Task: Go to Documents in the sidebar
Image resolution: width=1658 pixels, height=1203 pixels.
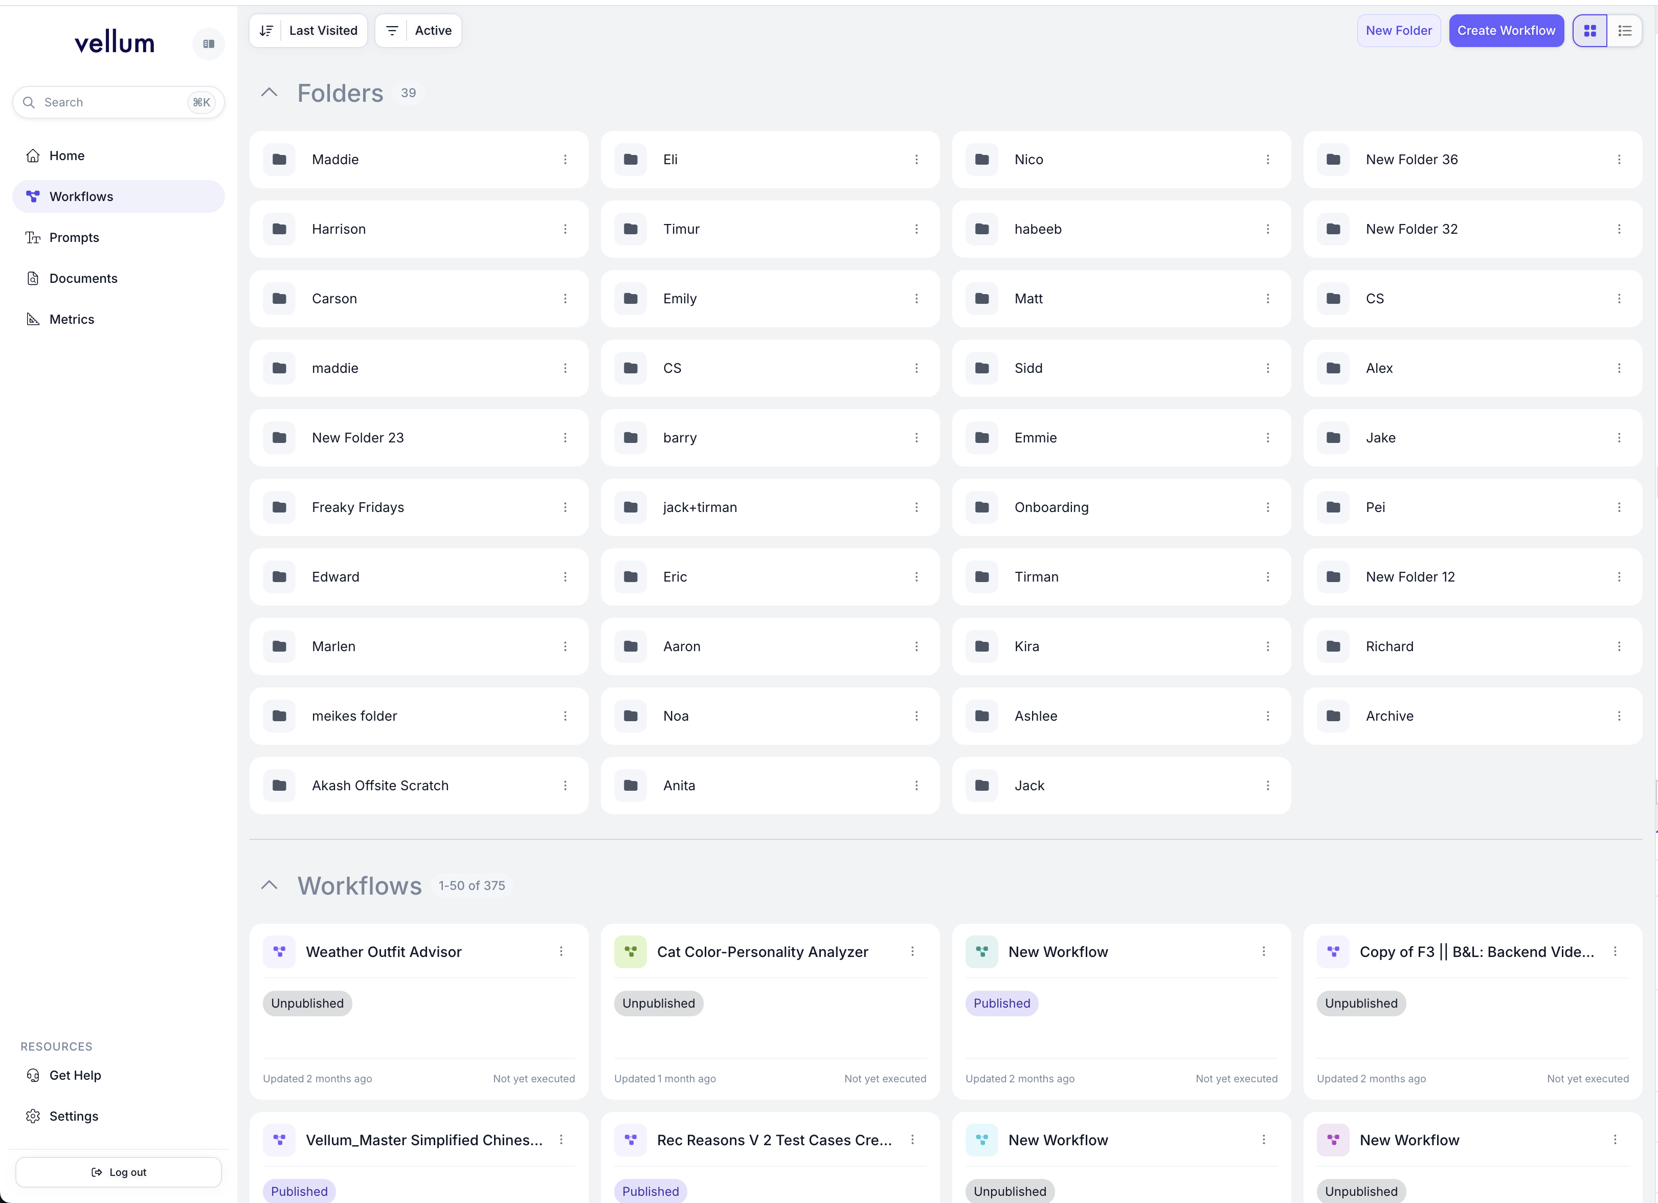Action: [83, 279]
